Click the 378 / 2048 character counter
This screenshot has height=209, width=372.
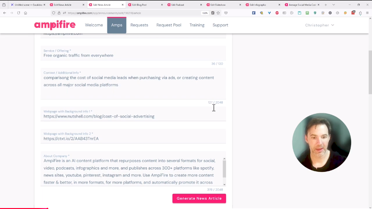[x=215, y=189]
